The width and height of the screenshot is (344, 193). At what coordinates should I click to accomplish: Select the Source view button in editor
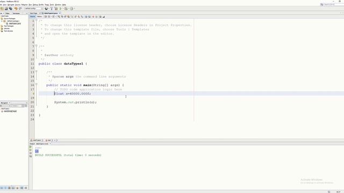[x=33, y=17]
